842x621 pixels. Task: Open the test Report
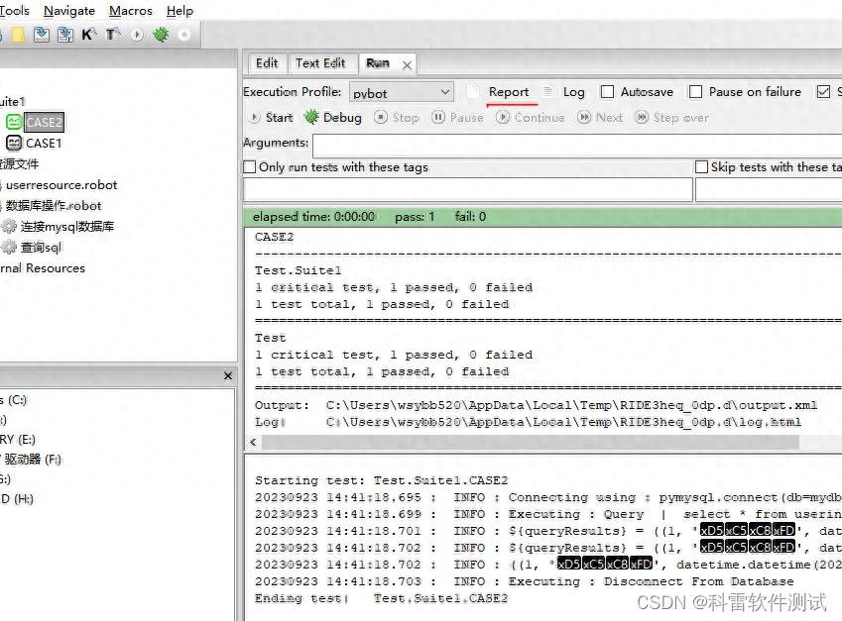coord(510,91)
